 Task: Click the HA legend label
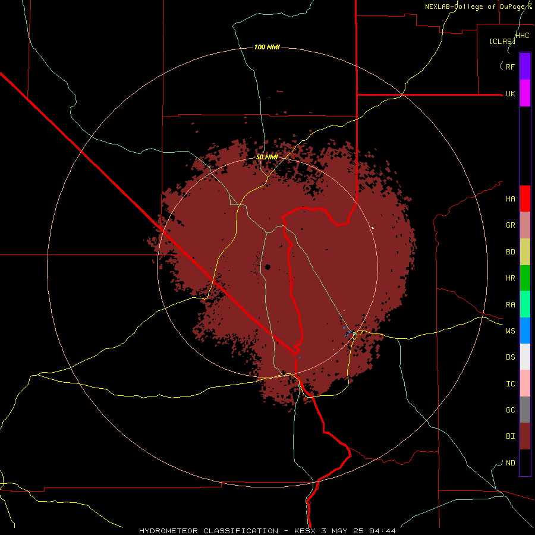pyautogui.click(x=510, y=199)
